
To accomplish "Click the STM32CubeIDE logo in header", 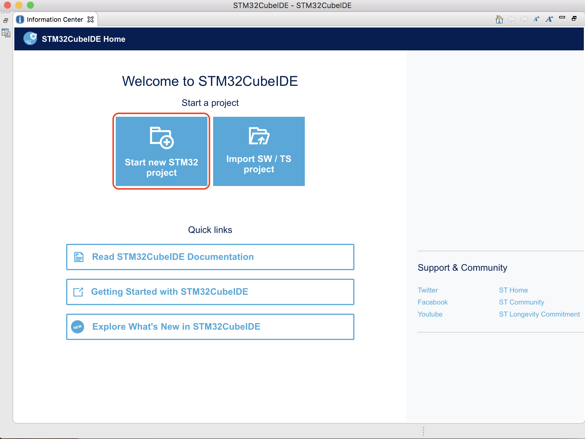I will 30,39.
